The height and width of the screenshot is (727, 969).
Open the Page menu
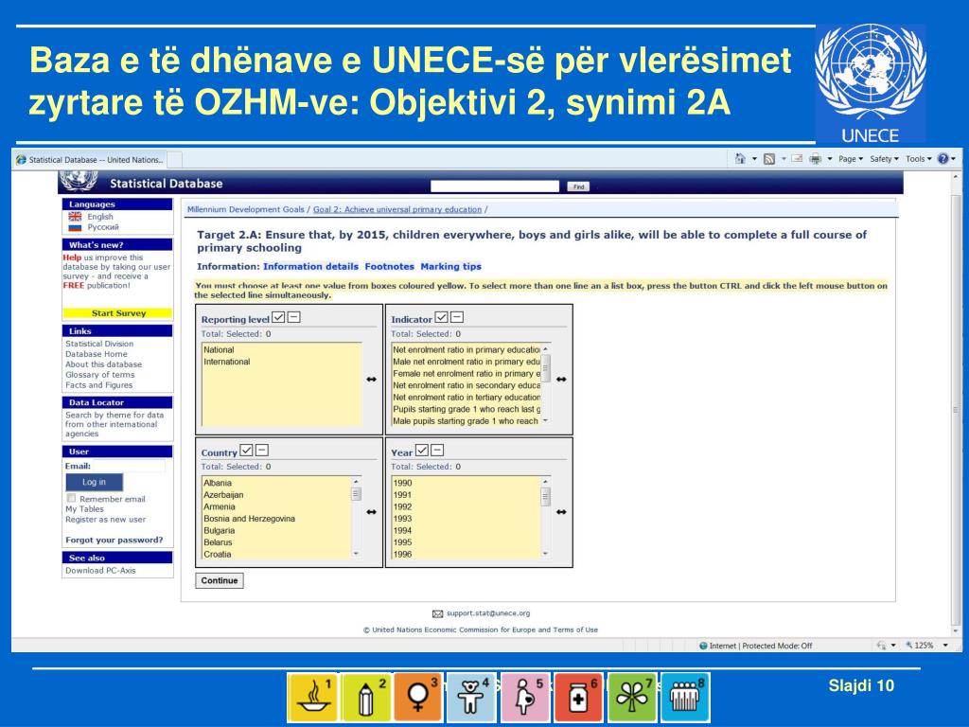point(851,159)
